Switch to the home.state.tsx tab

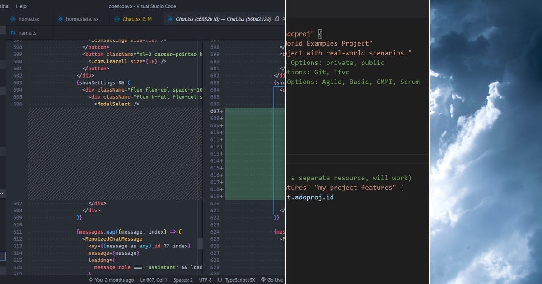[x=81, y=19]
